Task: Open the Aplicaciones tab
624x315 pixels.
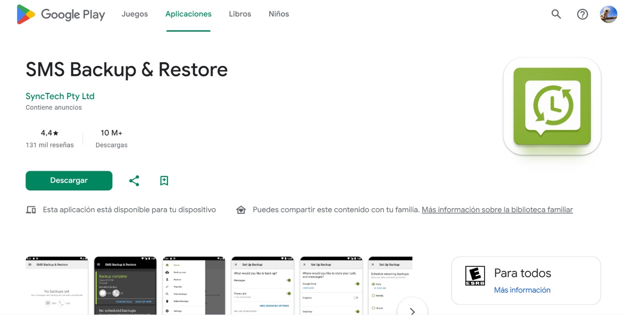Action: point(188,14)
